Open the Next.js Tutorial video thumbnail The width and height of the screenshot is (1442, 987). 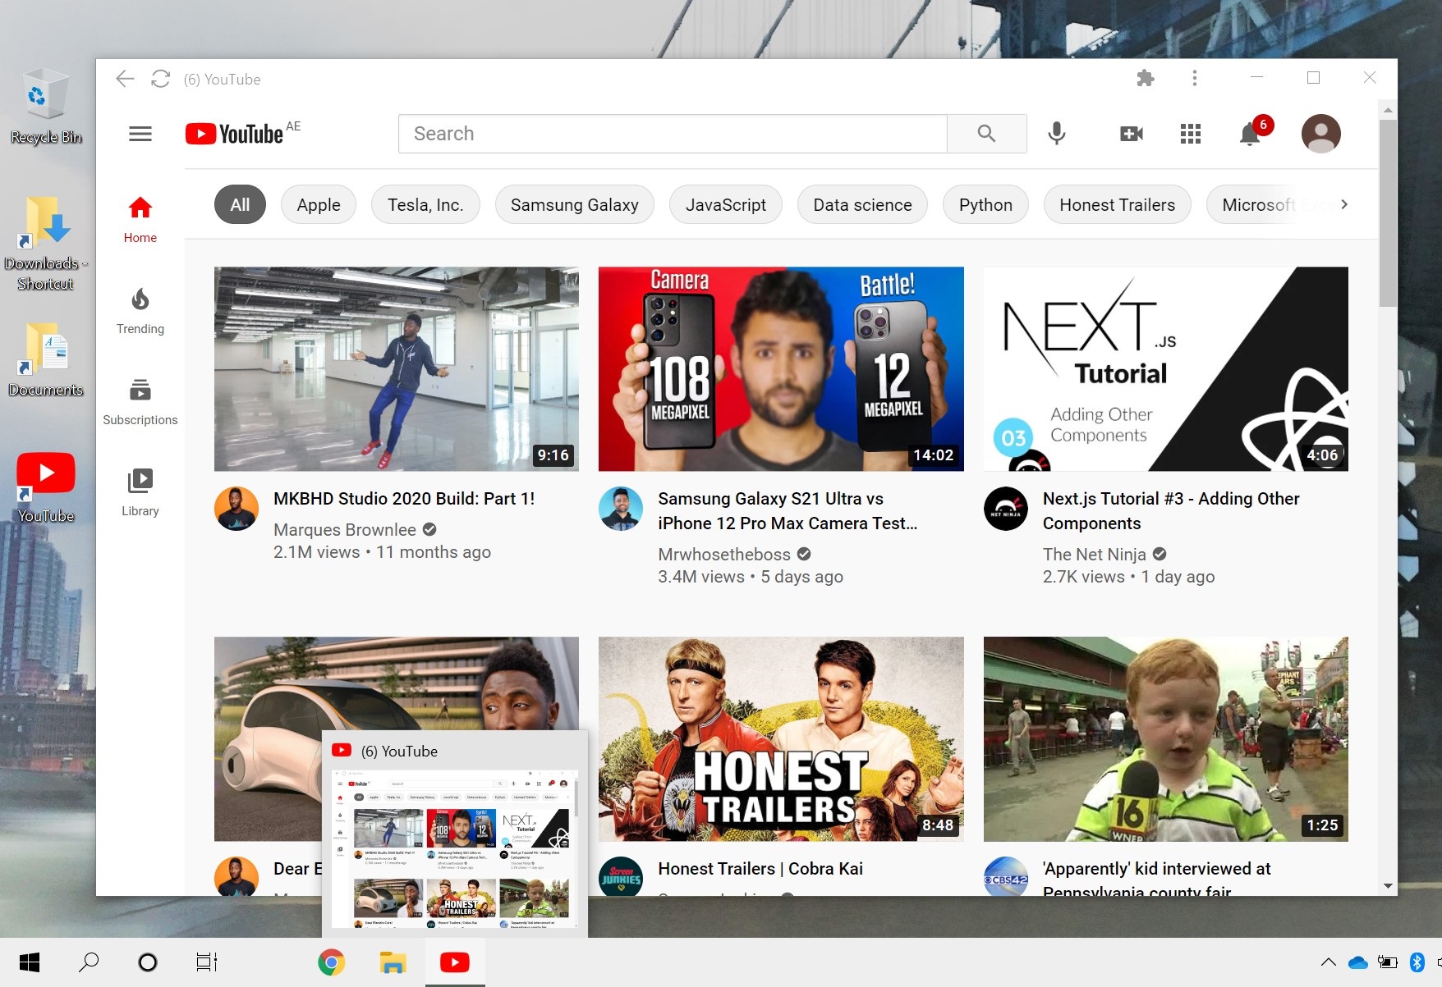[x=1165, y=368]
